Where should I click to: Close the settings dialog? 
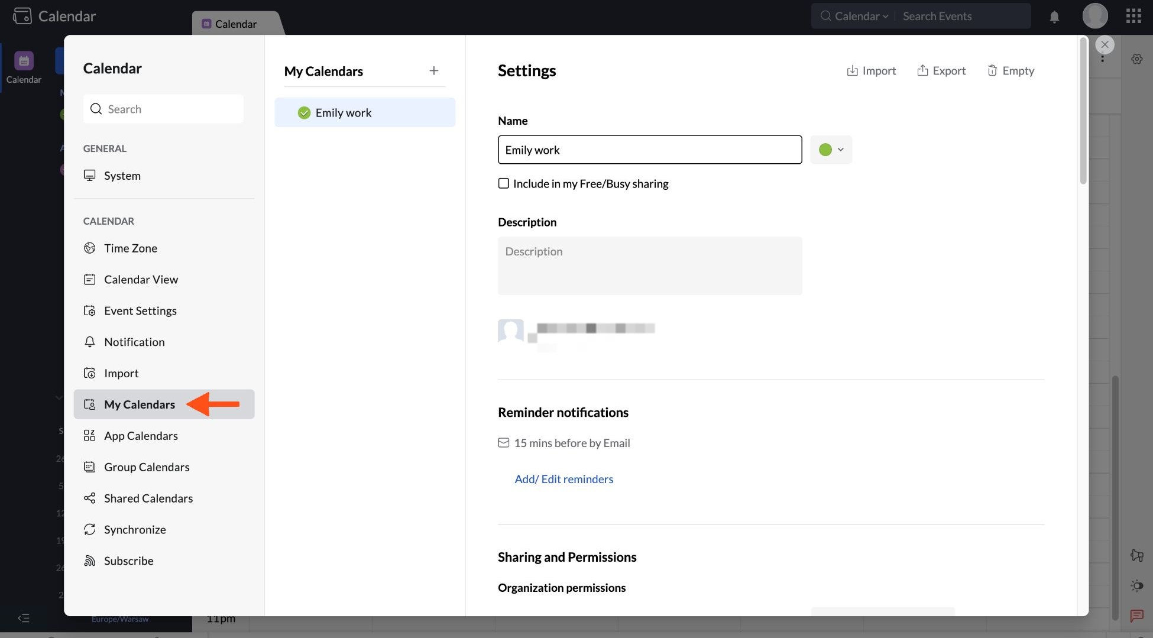click(x=1105, y=45)
